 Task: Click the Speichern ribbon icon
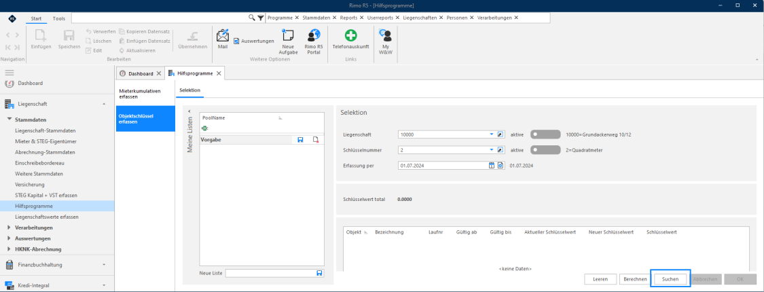point(69,39)
